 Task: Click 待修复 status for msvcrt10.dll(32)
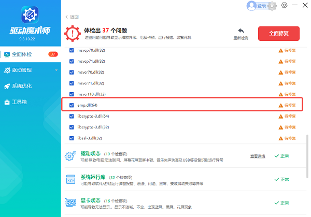pyautogui.click(x=290, y=94)
